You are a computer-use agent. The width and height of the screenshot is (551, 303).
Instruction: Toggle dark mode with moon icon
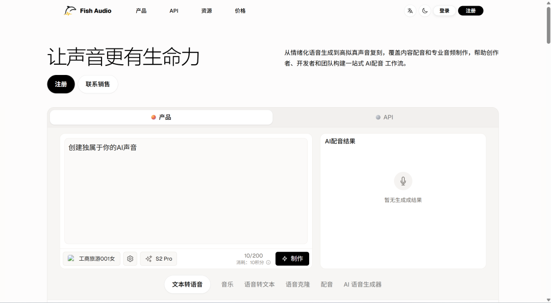[x=425, y=11]
